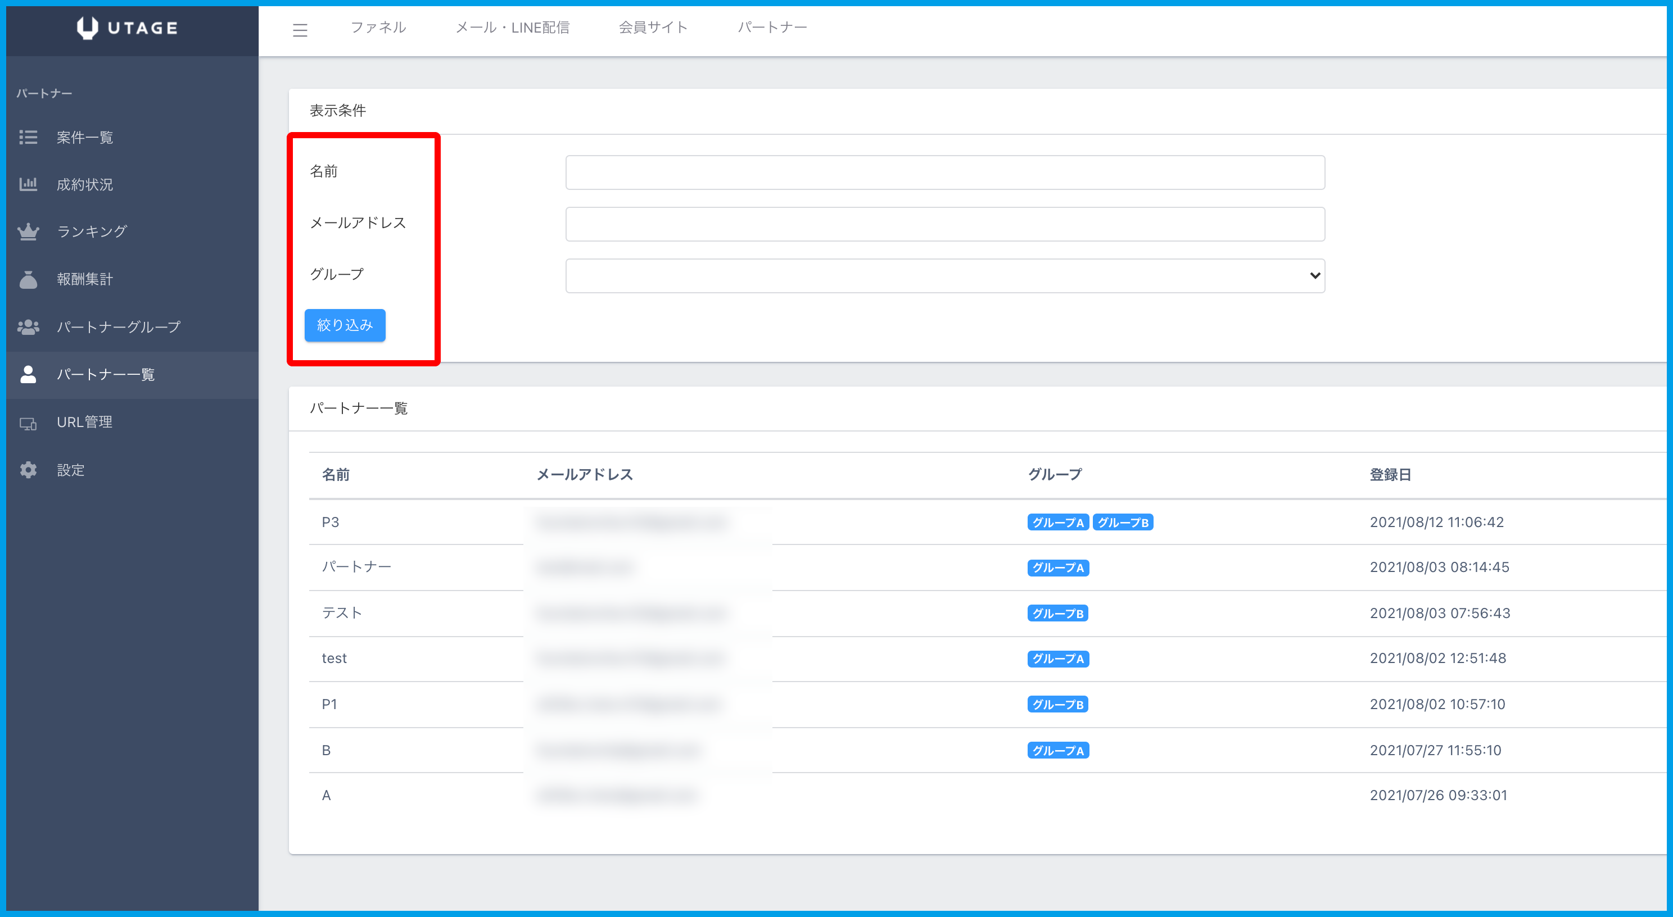Open the パートナー top navigation menu
This screenshot has width=1673, height=917.
tap(771, 28)
